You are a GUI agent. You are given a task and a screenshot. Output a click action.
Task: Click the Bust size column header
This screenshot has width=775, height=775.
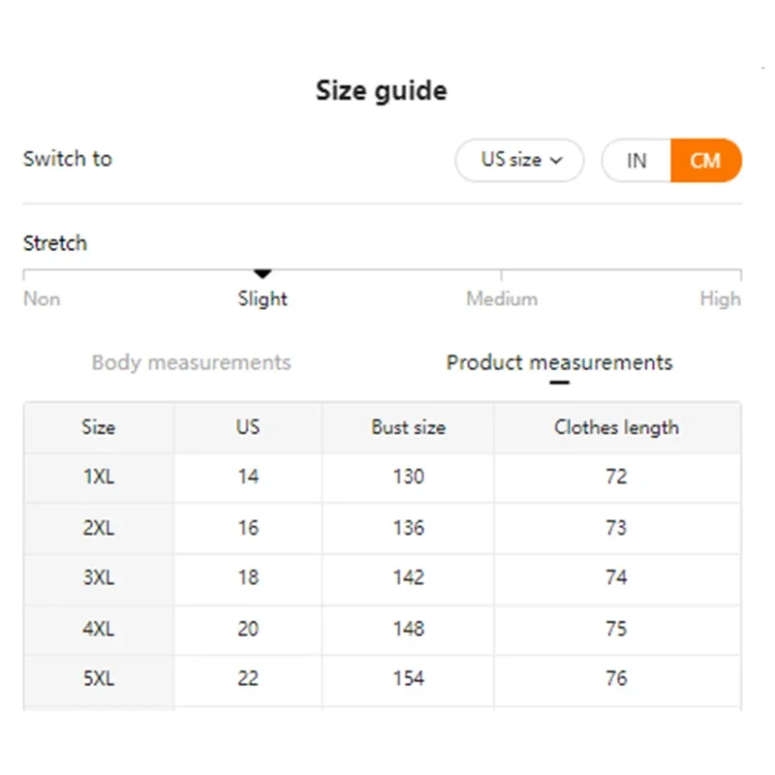click(408, 427)
